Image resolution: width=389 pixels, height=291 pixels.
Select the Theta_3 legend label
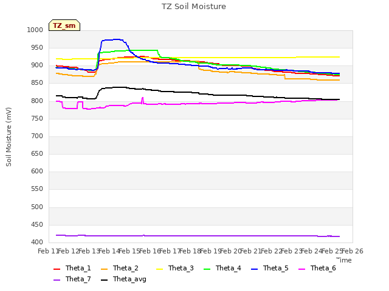[x=181, y=268]
